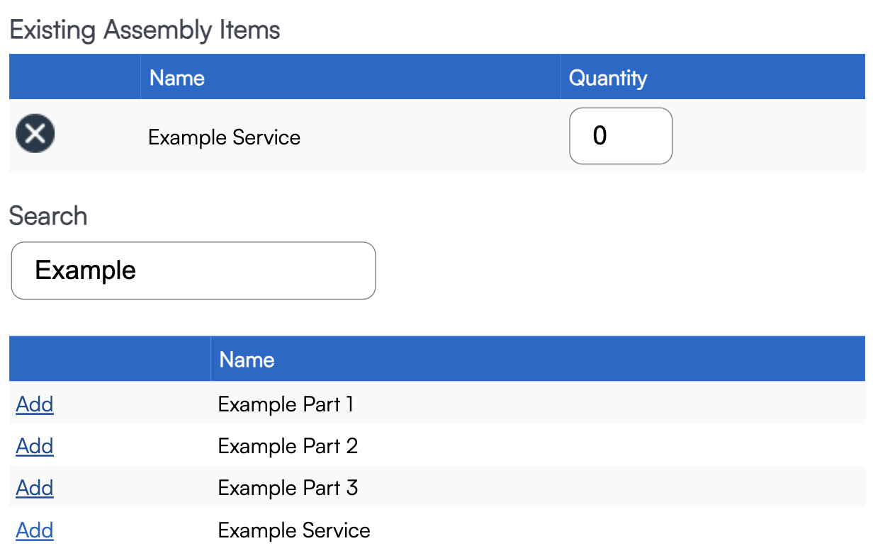Add Example Part 2 to assembly
This screenshot has width=873, height=558.
tap(35, 446)
